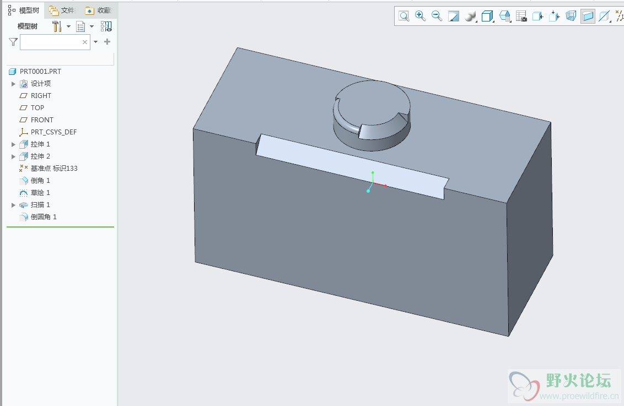Open dropdown arrow beside the list document icon
The width and height of the screenshot is (624, 406).
(92, 26)
